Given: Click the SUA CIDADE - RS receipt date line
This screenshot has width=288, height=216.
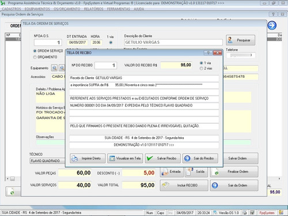Looking at the screenshot, I should (x=144, y=138).
